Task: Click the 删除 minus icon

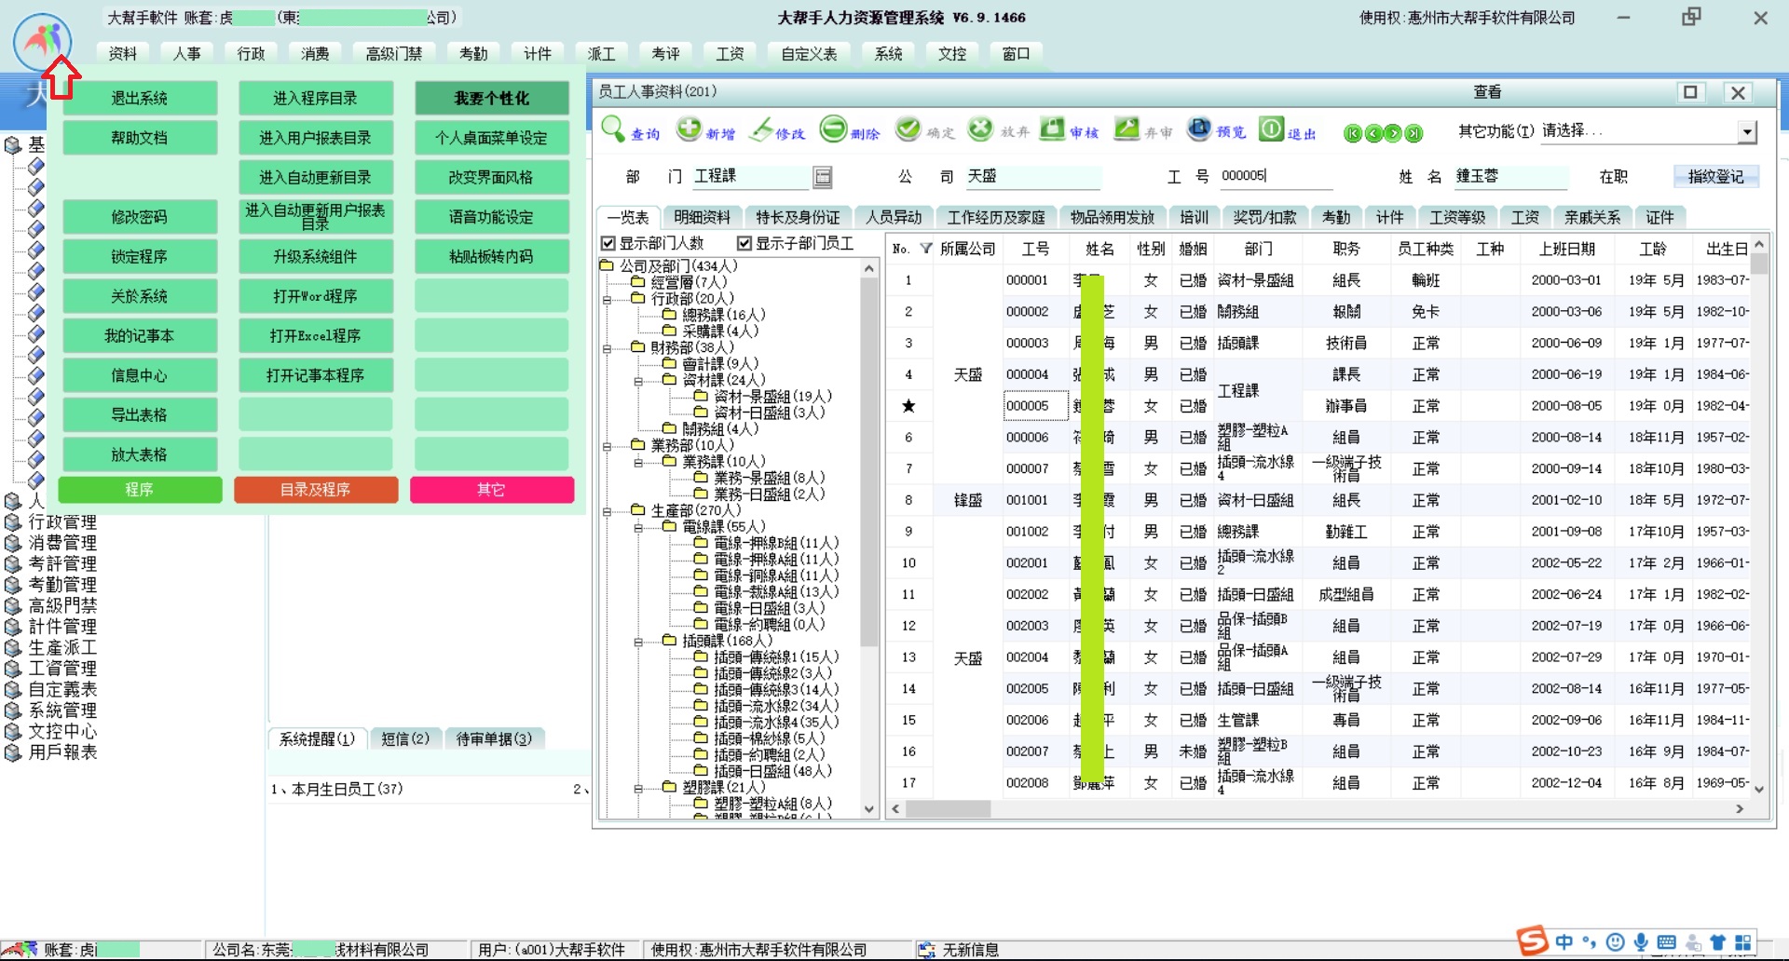Action: coord(833,129)
